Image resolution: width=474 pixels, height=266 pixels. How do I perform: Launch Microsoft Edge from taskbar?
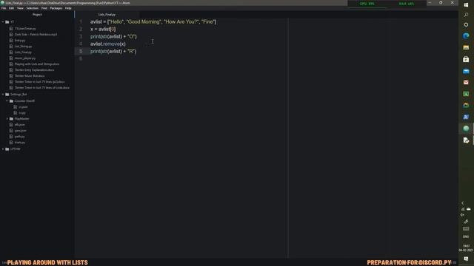466,36
